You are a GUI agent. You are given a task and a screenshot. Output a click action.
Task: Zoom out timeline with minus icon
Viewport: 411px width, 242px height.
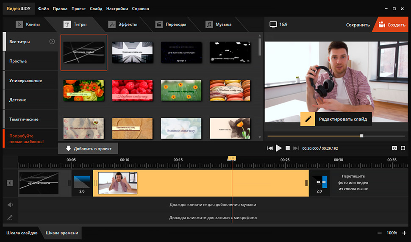380,233
